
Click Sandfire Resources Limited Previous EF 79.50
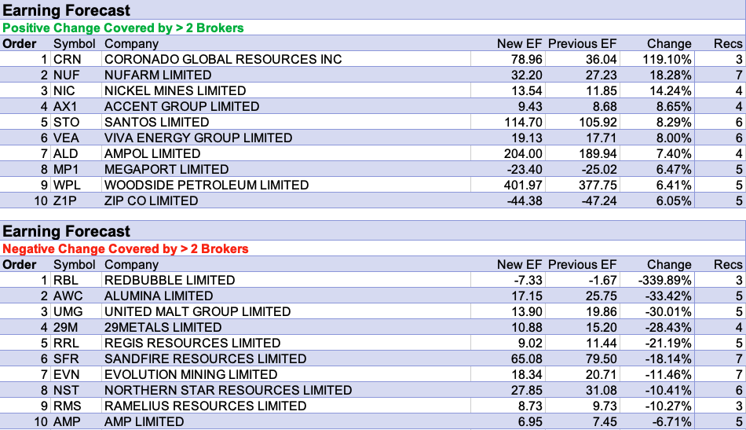598,359
